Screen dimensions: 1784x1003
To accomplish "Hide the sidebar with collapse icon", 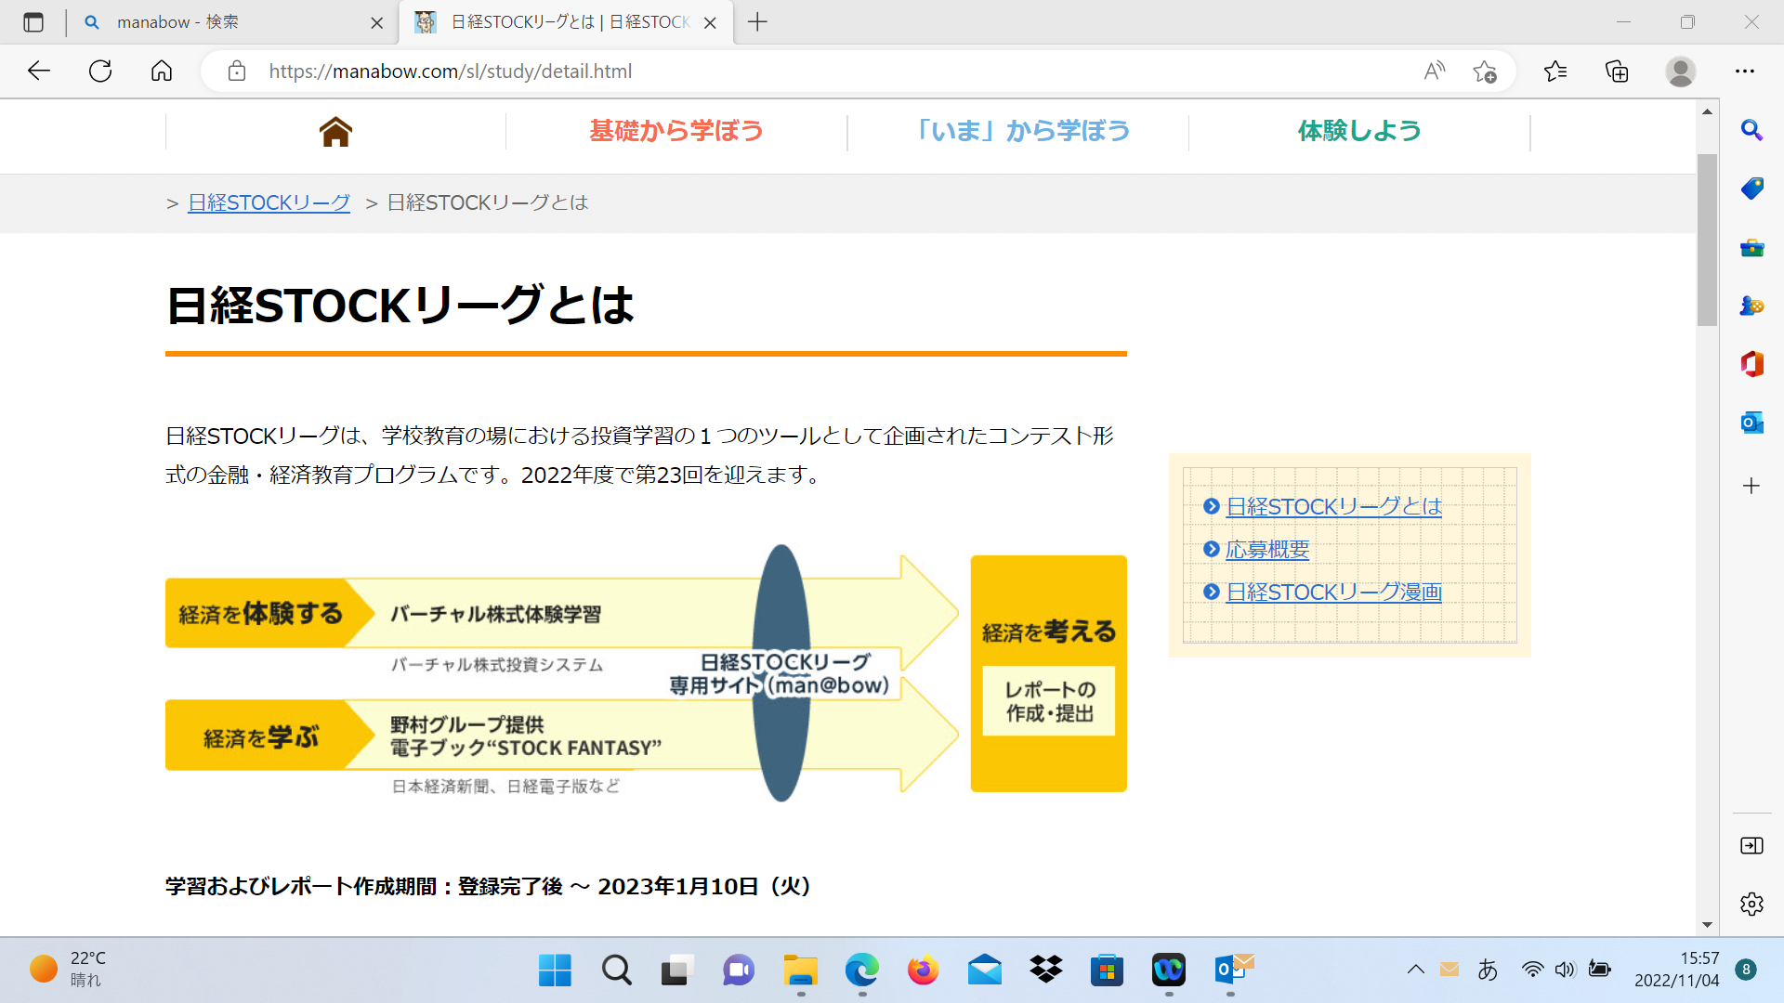I will (x=1751, y=845).
